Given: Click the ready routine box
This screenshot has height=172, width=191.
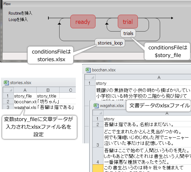Looking at the screenshot, I should (x=83, y=22).
